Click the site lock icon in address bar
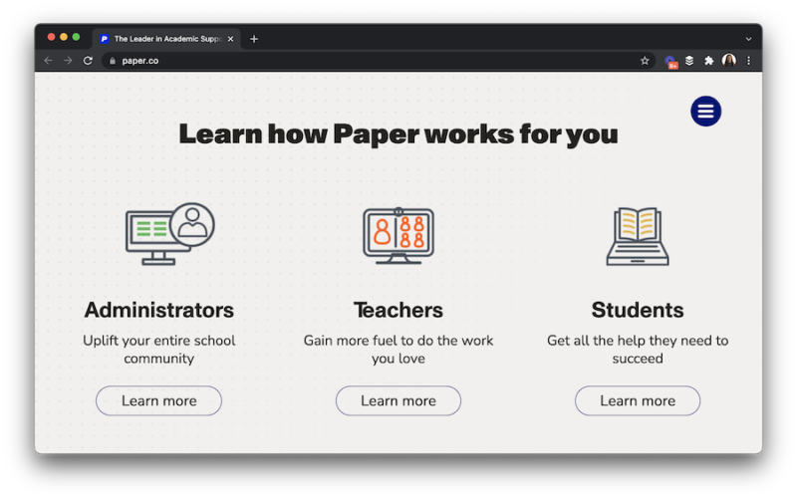This screenshot has height=499, width=797. pos(113,61)
